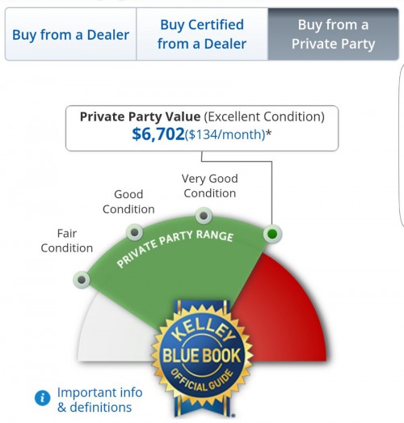Viewport: 404px width, 423px height.
Task: Click the $6,702 private party price
Action: [x=158, y=134]
